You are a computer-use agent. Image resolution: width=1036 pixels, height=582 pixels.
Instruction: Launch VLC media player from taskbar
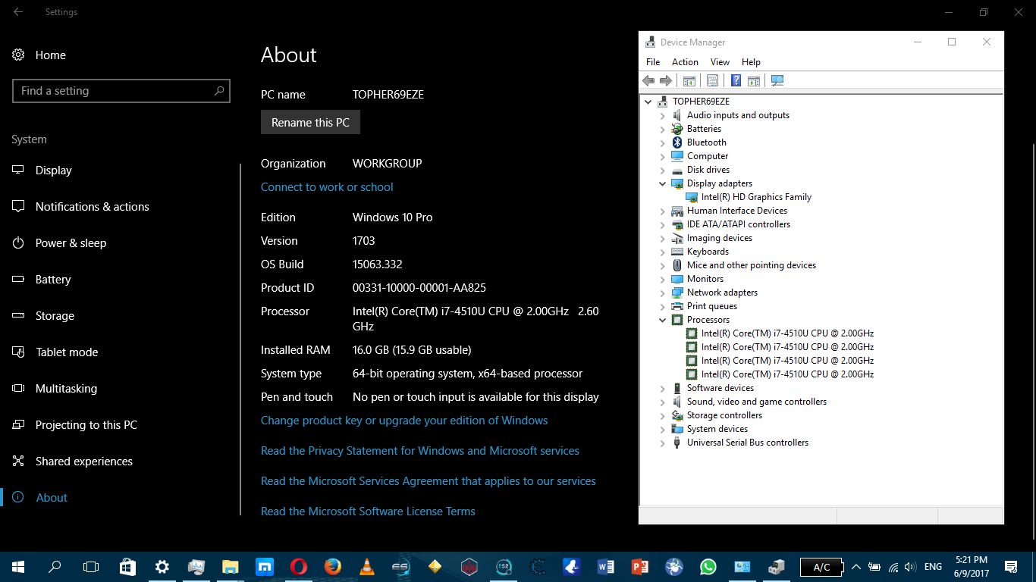click(366, 567)
